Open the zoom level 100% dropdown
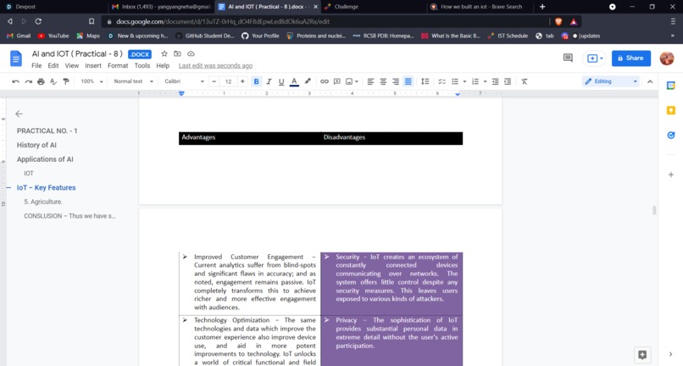 [x=92, y=81]
